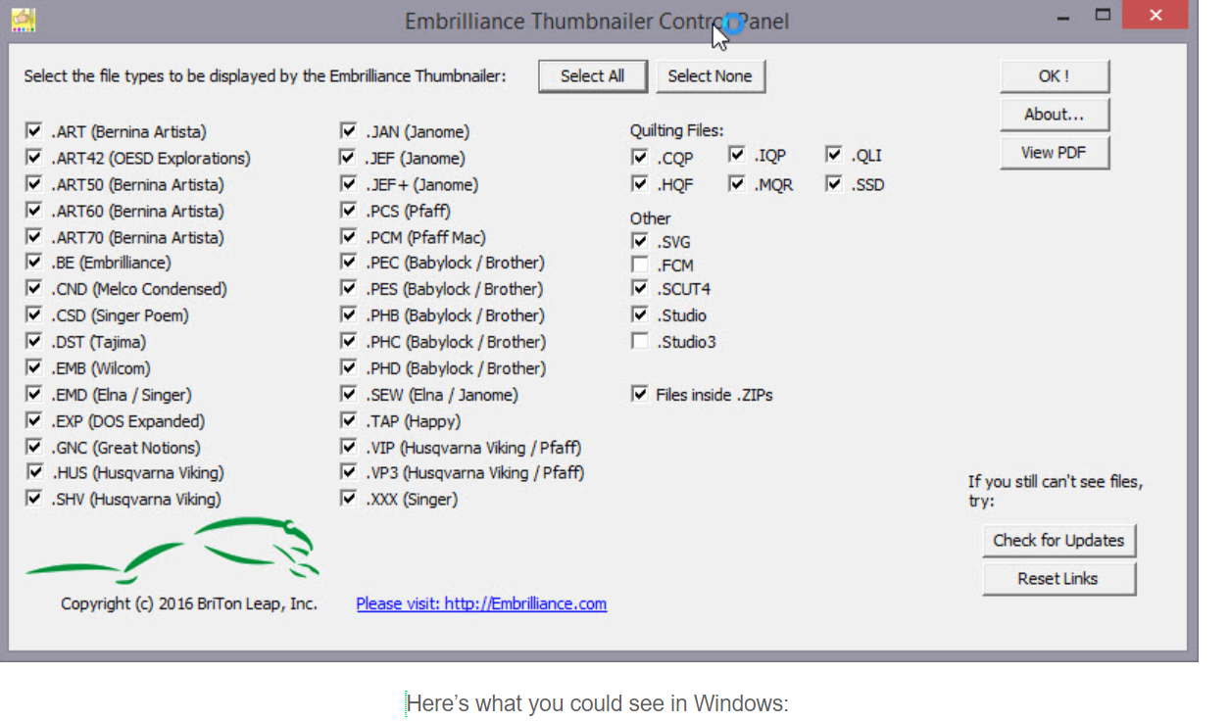Uncheck the .SVG checkbox
This screenshot has width=1230, height=723.
(640, 241)
